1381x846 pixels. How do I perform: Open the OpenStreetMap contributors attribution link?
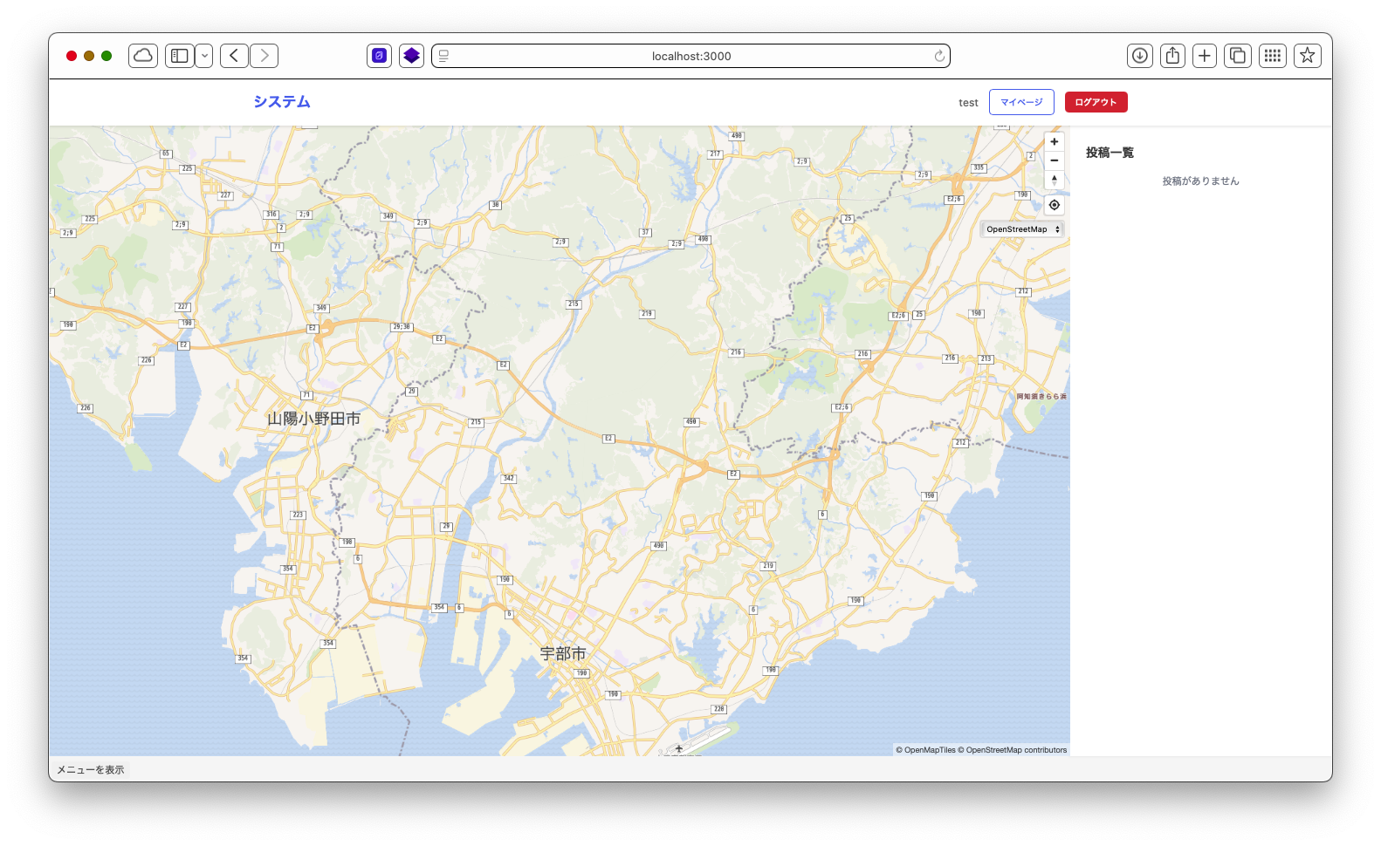(x=1016, y=750)
